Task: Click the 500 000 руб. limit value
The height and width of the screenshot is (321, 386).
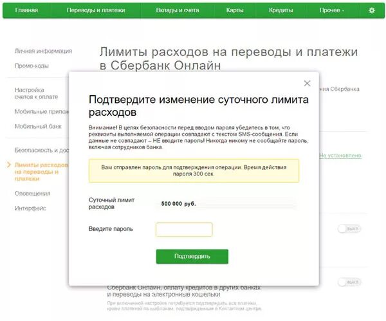Action: 178,204
